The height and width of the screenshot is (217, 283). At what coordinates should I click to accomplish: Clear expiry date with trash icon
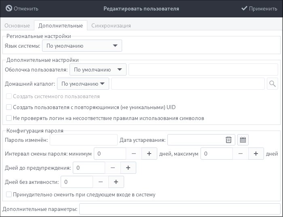click(x=228, y=140)
